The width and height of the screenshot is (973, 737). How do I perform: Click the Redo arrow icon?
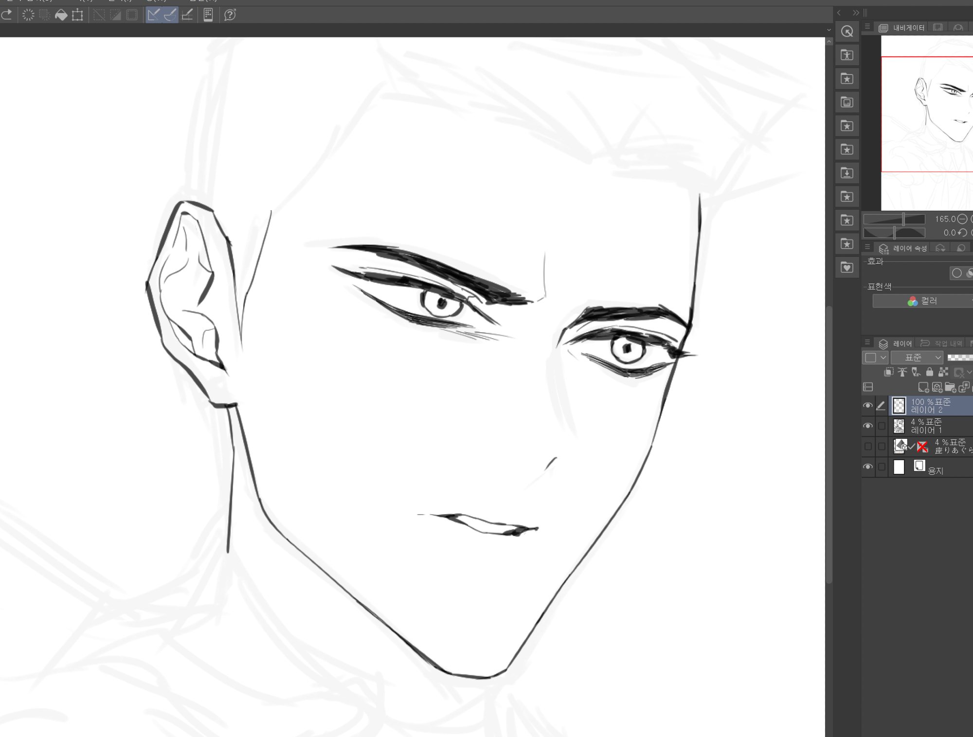coord(7,15)
